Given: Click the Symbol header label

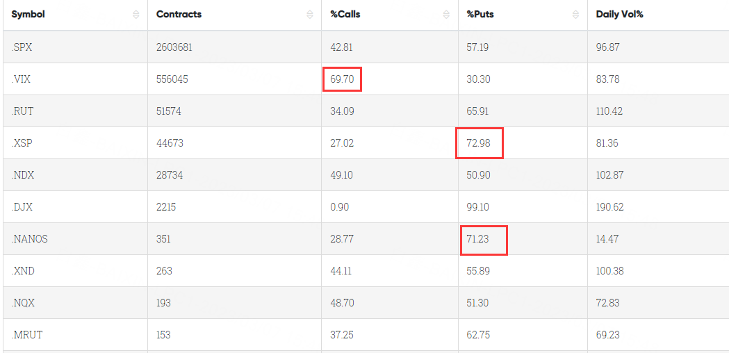Looking at the screenshot, I should pyautogui.click(x=28, y=15).
